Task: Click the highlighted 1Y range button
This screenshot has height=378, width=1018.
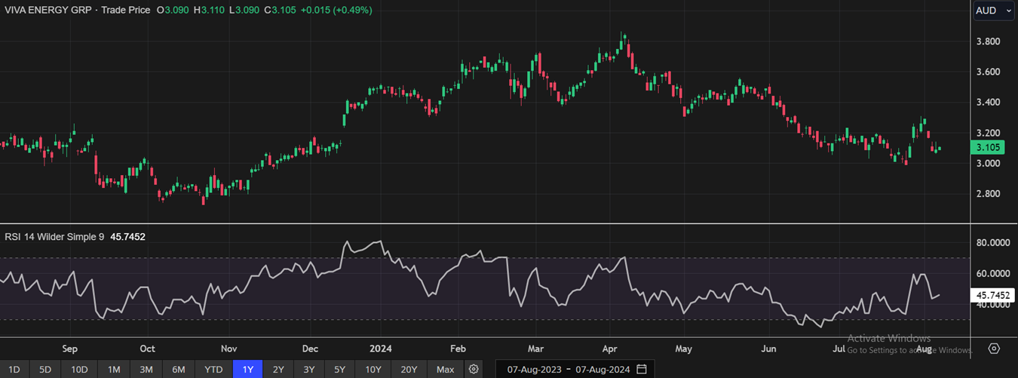Action: click(247, 369)
